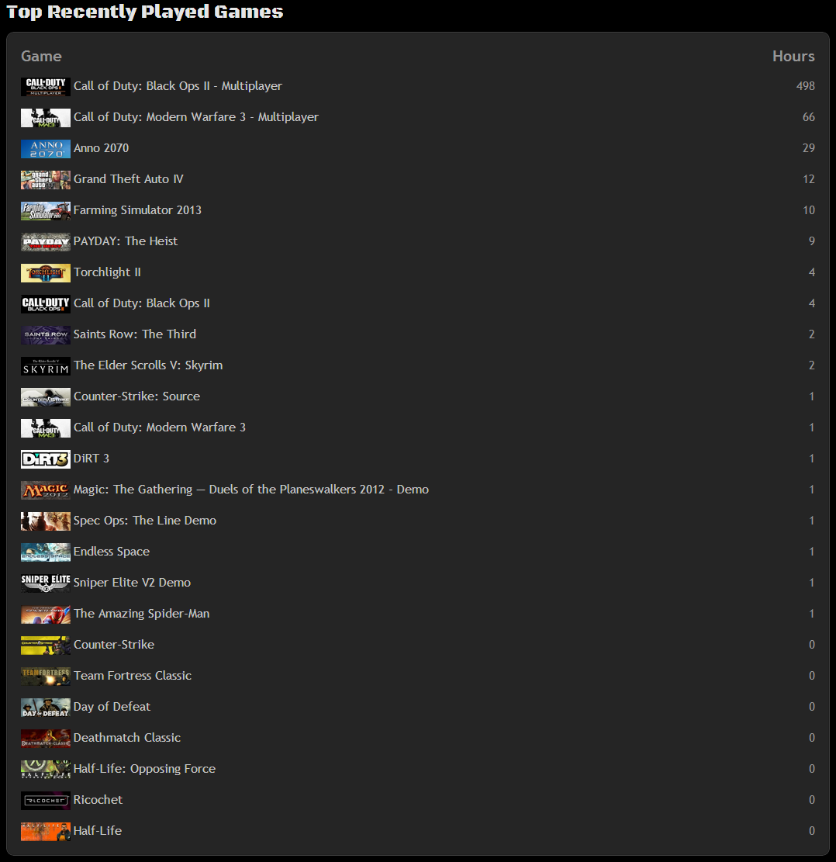The image size is (836, 862).
Task: Open the Anno 2070 game icon
Action: coord(46,148)
